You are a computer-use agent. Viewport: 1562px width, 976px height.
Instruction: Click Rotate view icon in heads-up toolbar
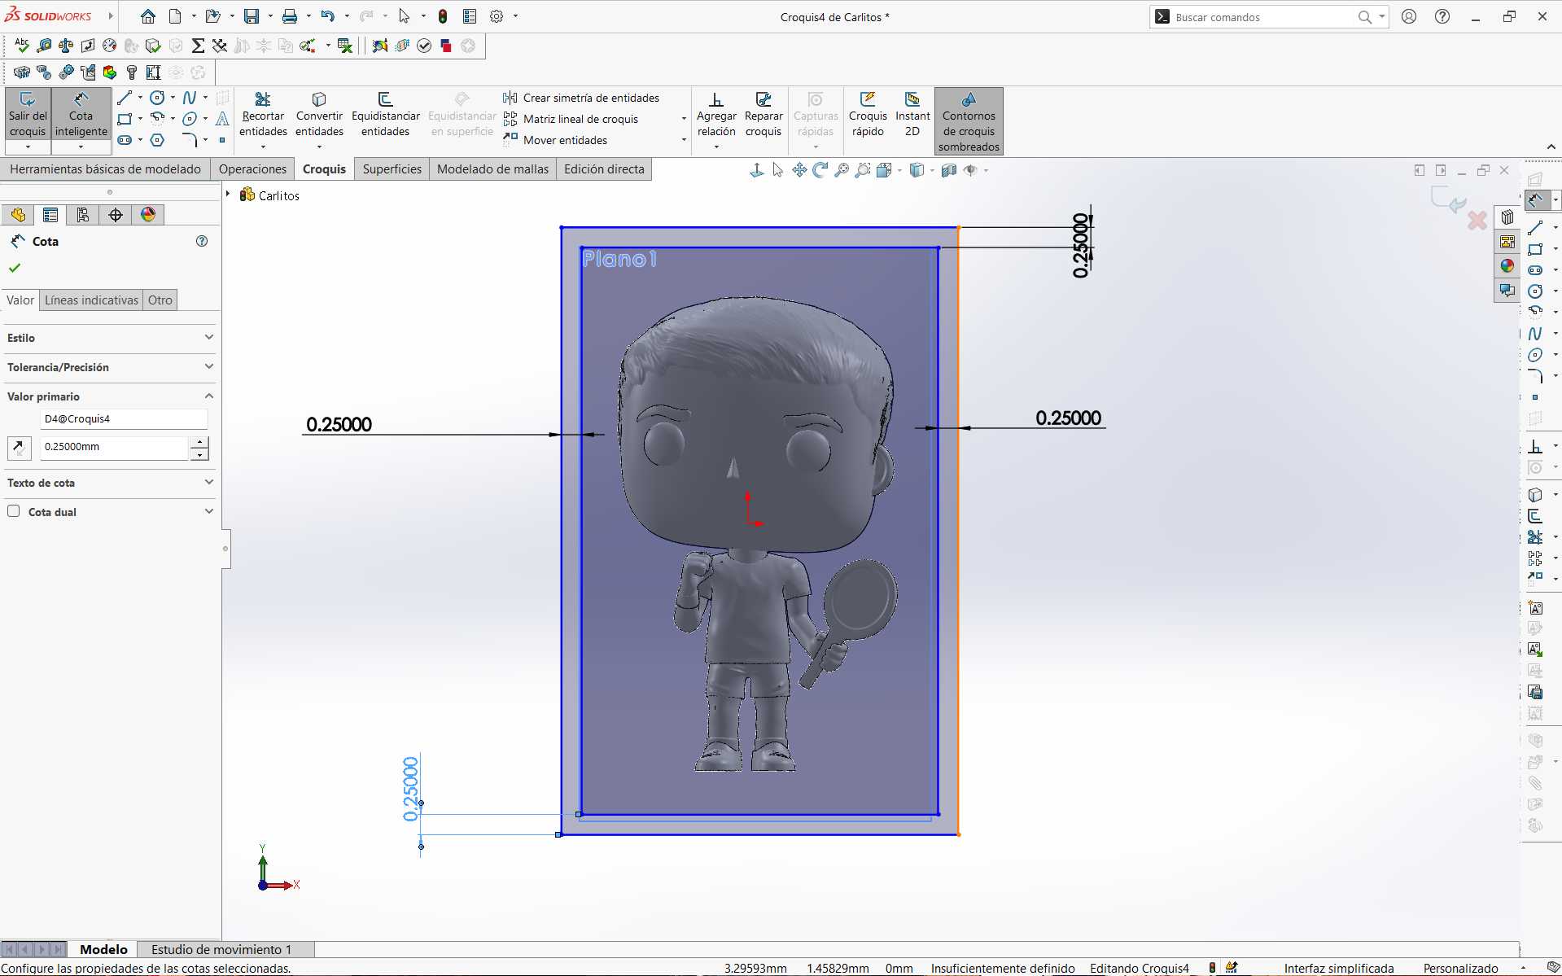pyautogui.click(x=820, y=170)
